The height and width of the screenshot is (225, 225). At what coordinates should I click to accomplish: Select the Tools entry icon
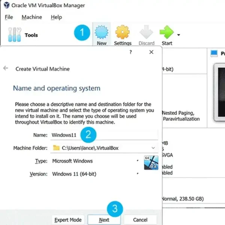[15, 34]
